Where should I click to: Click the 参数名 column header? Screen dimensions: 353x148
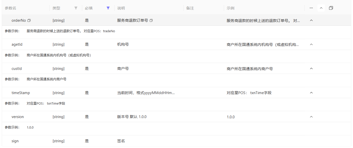pyautogui.click(x=10, y=8)
